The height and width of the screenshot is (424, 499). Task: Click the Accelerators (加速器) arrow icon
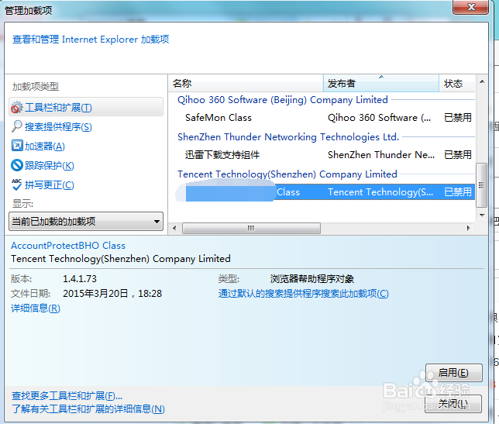pyautogui.click(x=17, y=146)
